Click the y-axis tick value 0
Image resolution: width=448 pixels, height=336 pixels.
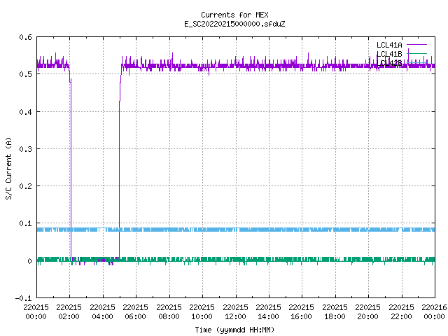click(29, 261)
